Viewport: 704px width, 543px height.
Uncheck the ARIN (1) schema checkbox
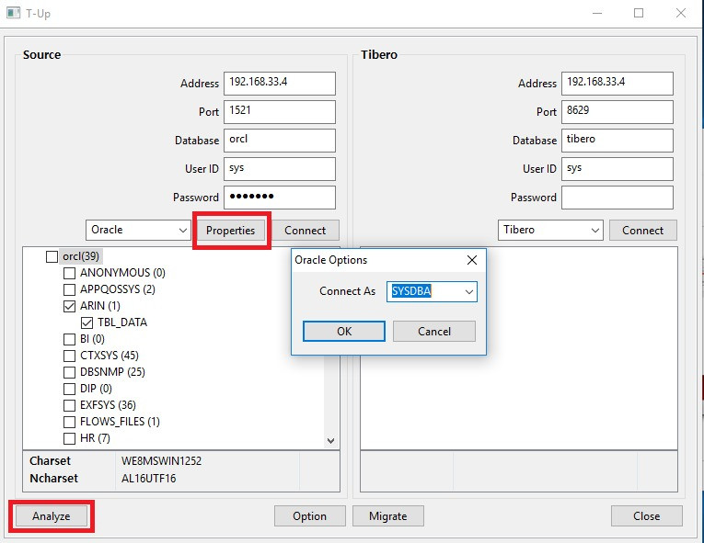tap(69, 306)
